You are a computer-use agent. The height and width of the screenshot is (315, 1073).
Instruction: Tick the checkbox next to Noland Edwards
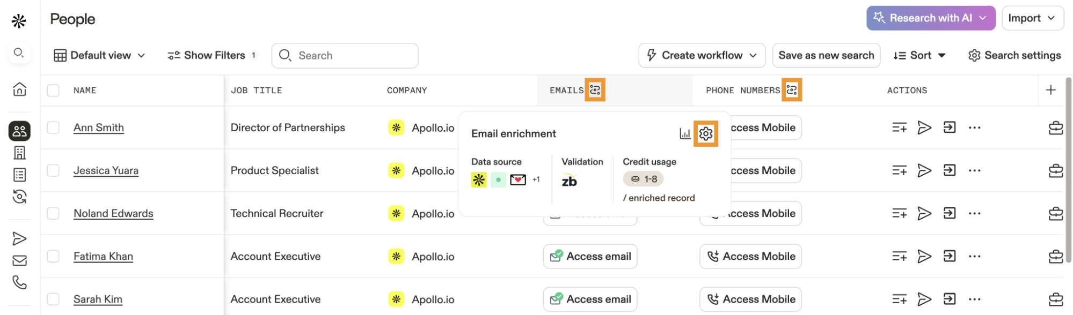click(53, 213)
